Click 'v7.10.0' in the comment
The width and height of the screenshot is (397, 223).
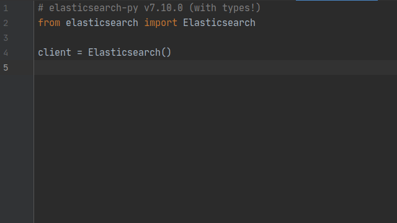(x=164, y=8)
